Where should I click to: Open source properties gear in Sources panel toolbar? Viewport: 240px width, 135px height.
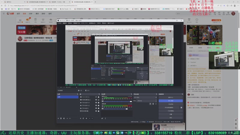[x=86, y=118]
